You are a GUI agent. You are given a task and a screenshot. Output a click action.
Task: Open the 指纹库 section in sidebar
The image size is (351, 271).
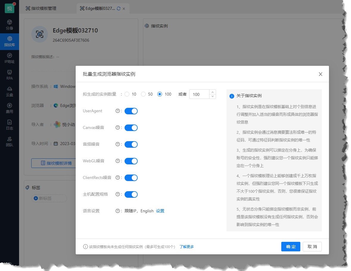click(x=10, y=42)
